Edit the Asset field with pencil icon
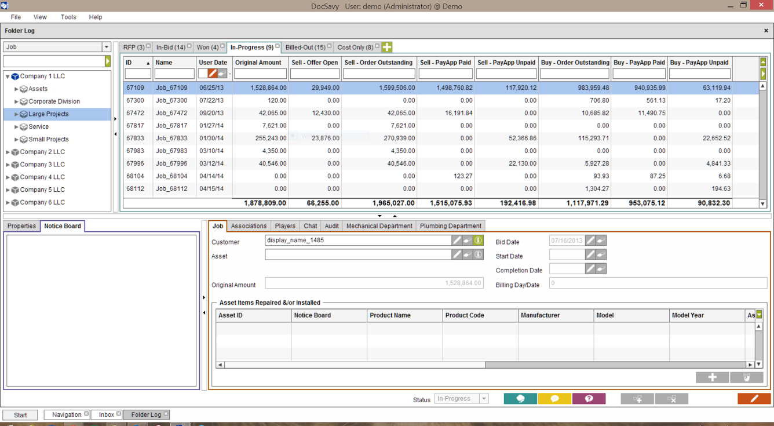 point(457,254)
